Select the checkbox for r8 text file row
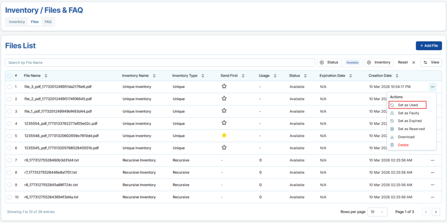 10,185
